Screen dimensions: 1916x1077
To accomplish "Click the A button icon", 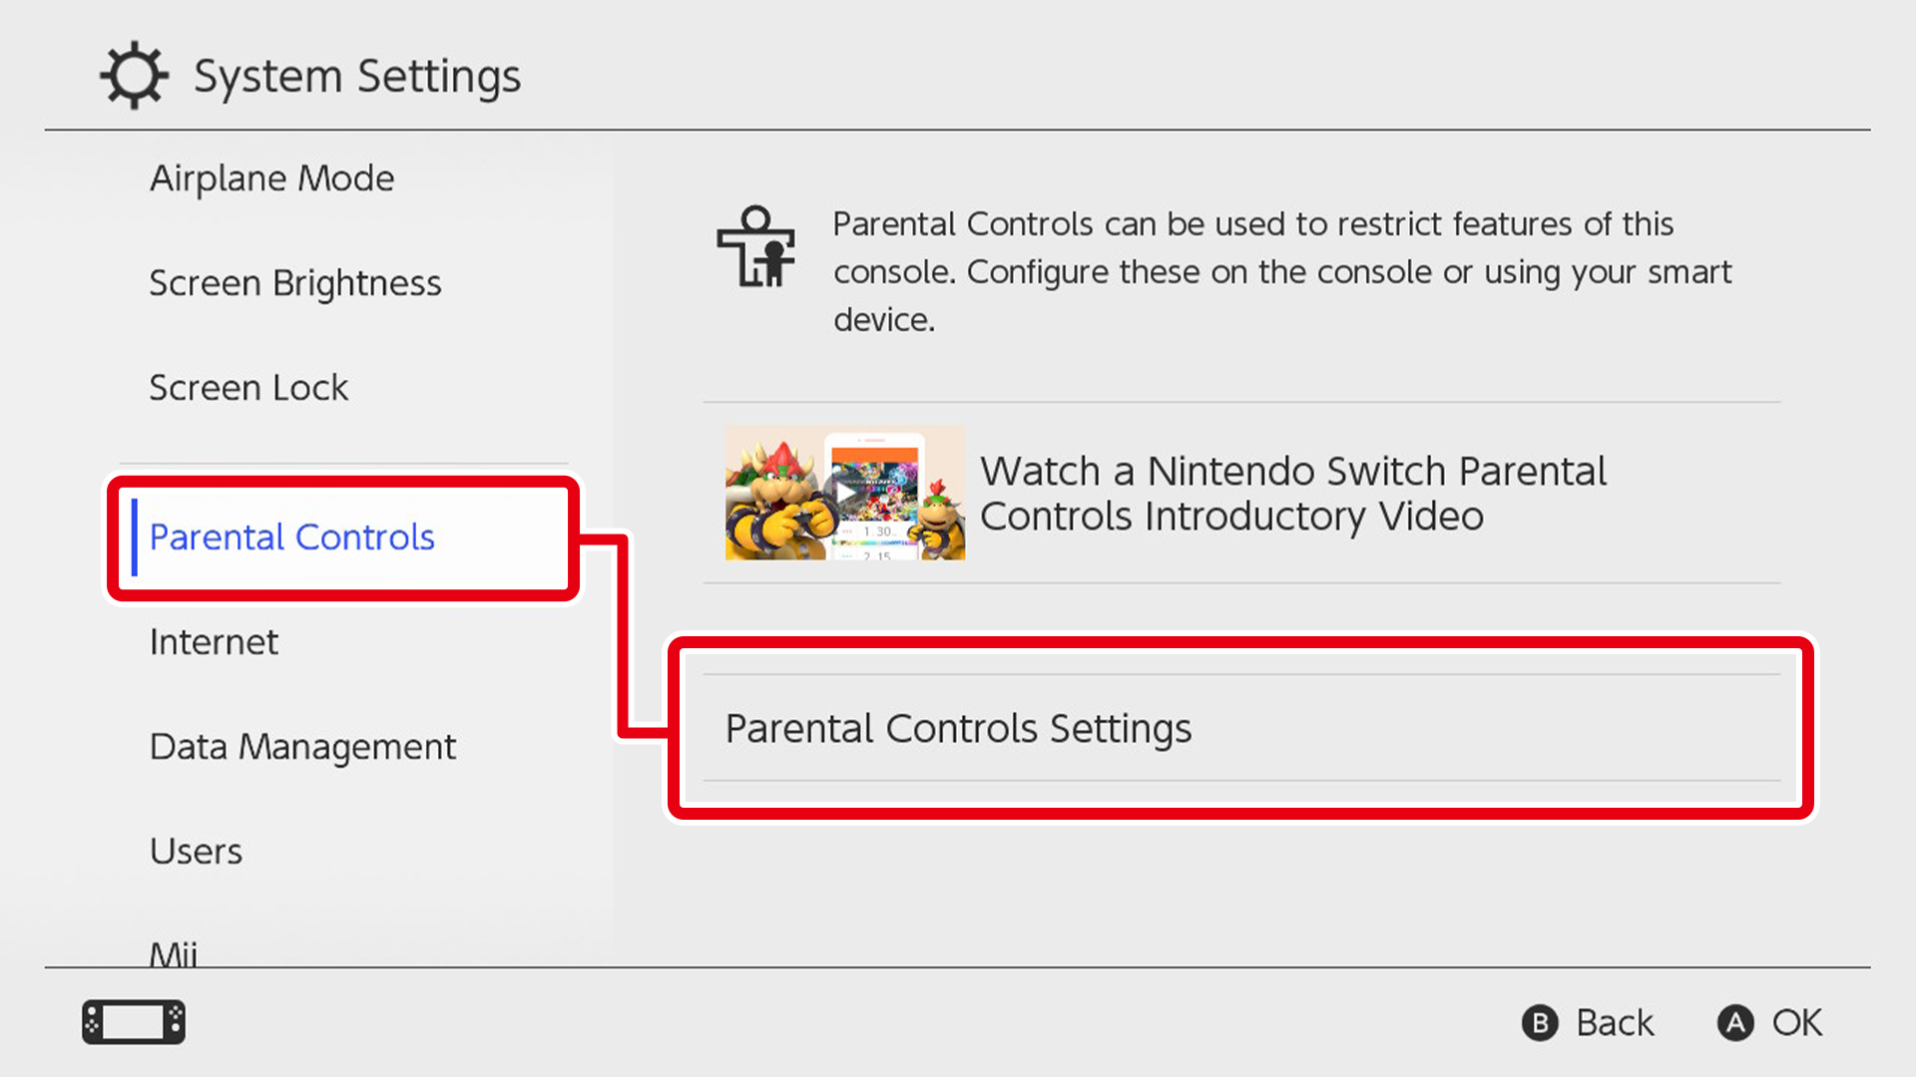I will [1735, 1023].
